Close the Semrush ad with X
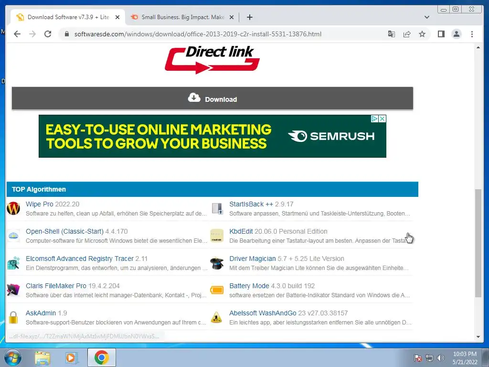 [382, 119]
